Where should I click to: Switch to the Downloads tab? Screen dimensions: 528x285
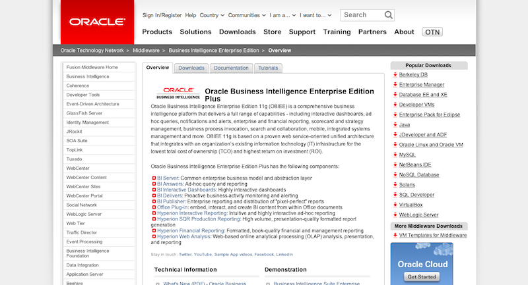tap(191, 68)
